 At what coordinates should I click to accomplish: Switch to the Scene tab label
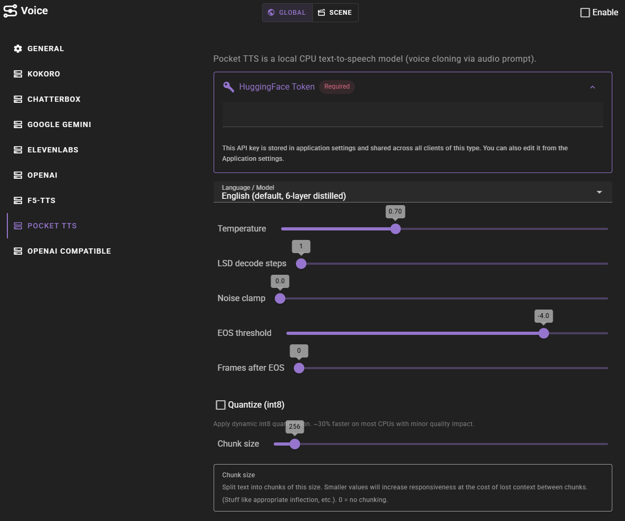(340, 12)
